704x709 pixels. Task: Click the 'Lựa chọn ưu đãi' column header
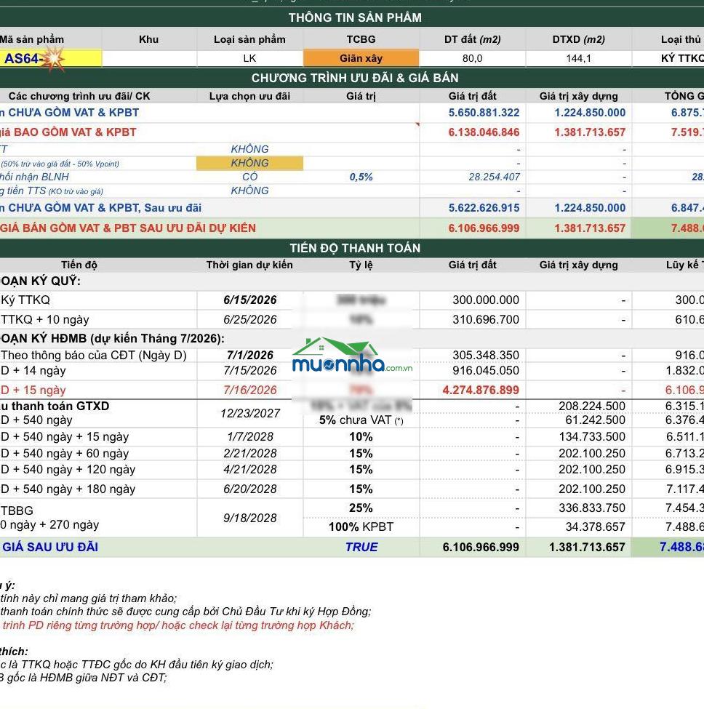[x=249, y=96]
